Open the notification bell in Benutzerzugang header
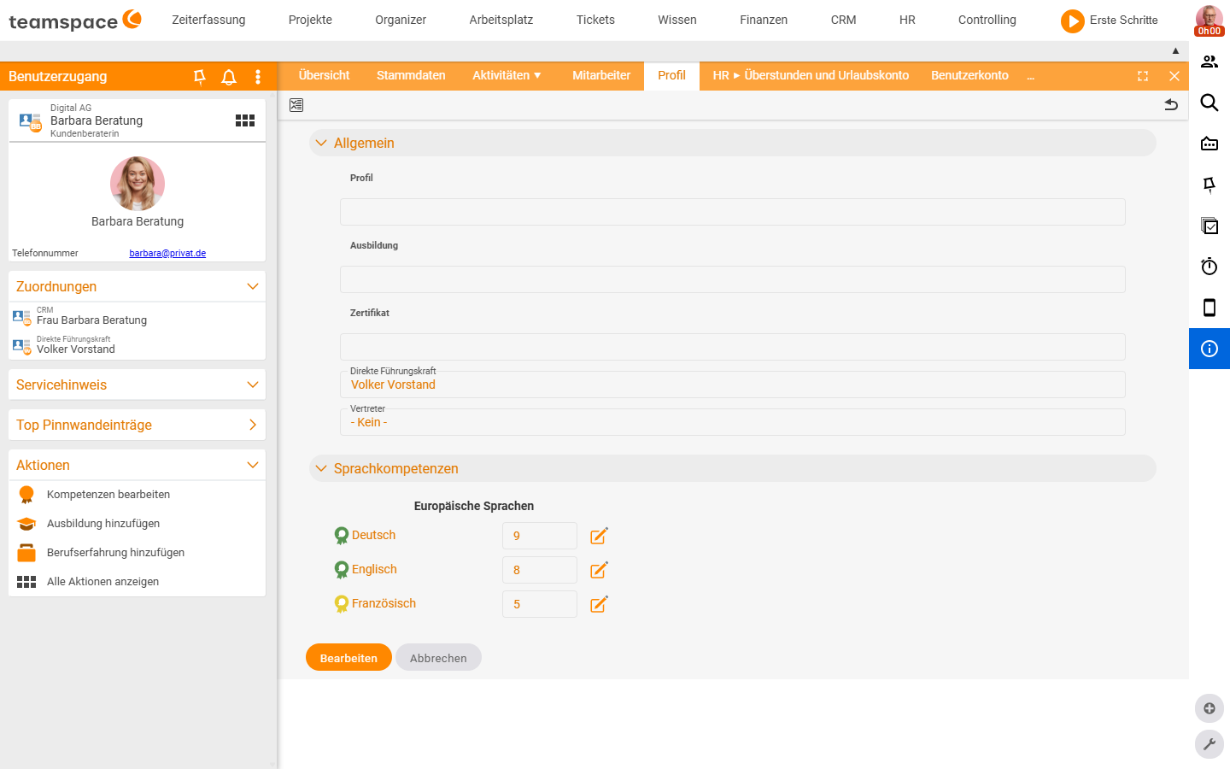 pyautogui.click(x=229, y=77)
